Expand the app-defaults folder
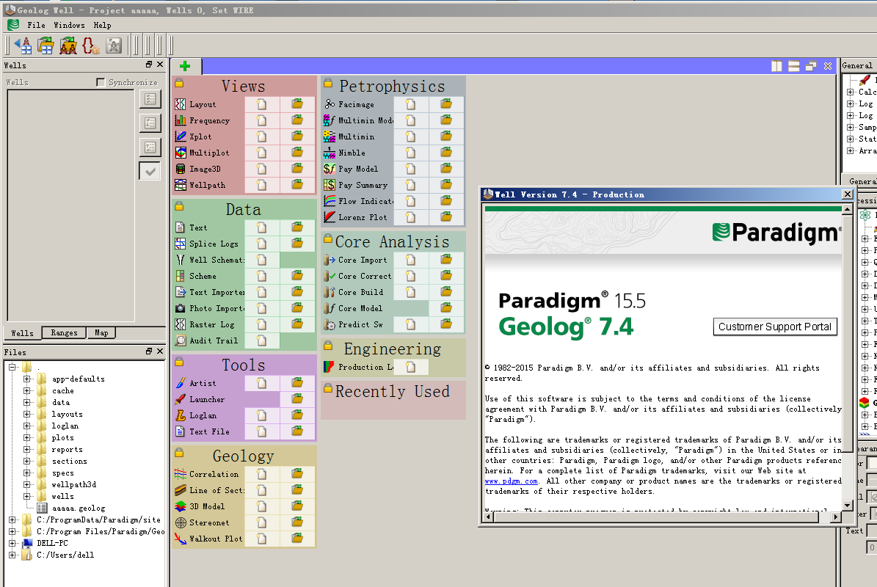This screenshot has height=587, width=877. point(26,379)
